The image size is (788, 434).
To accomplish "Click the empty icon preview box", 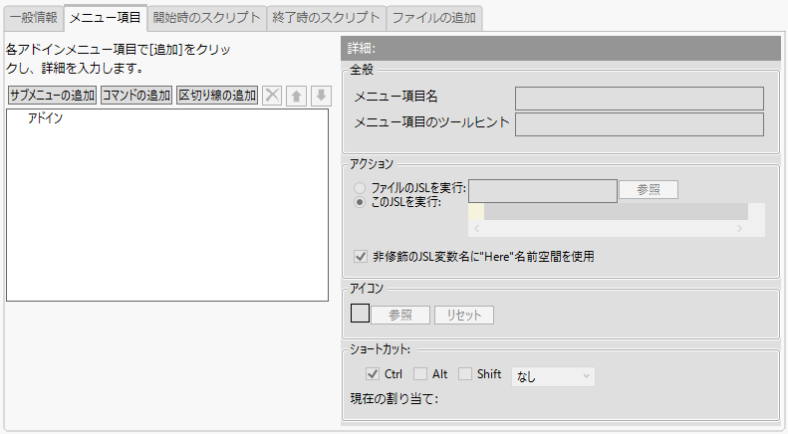I will pos(361,315).
